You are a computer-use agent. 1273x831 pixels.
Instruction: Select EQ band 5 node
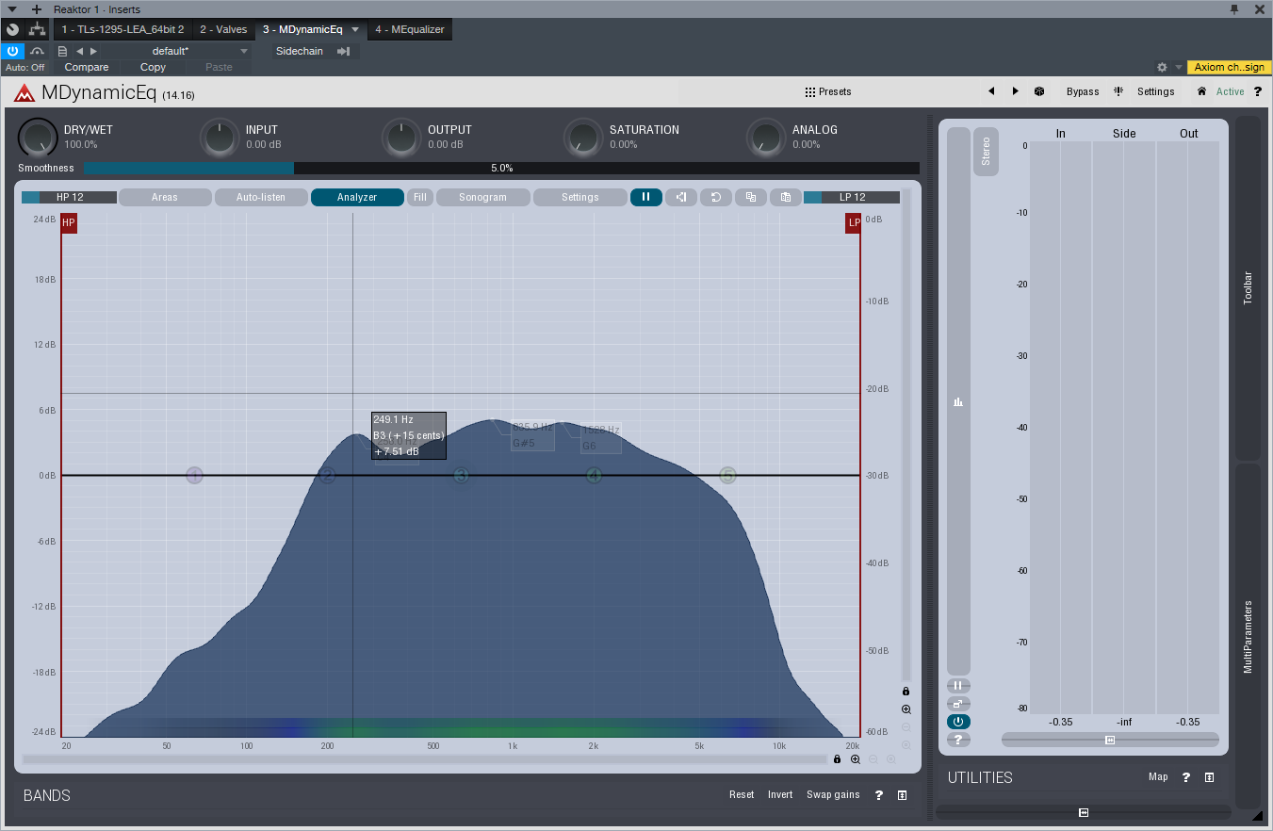(727, 475)
